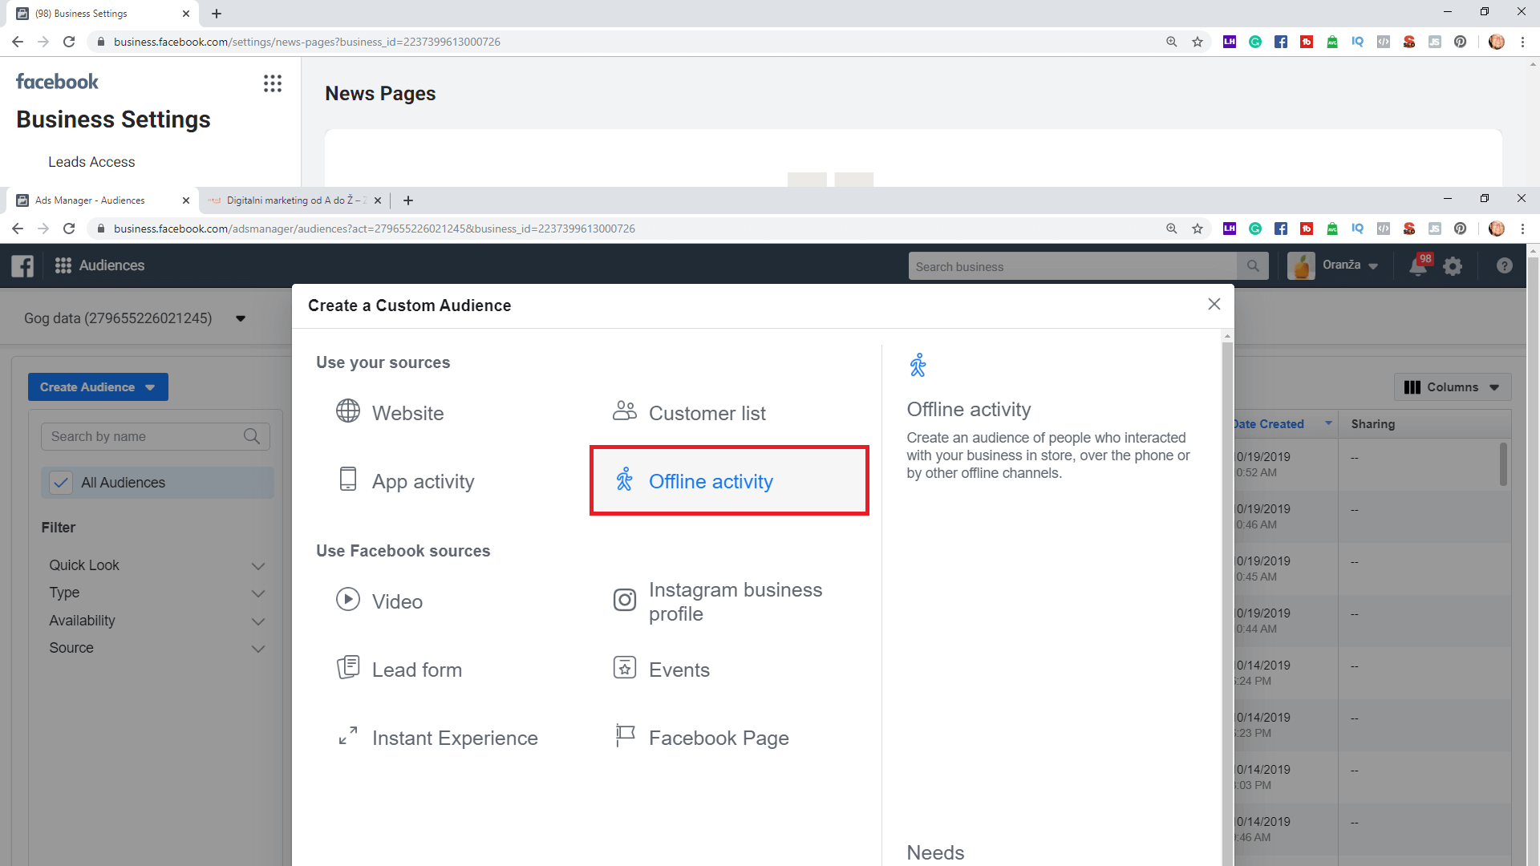Select the Website globe icon source
The image size is (1540, 866).
click(347, 411)
